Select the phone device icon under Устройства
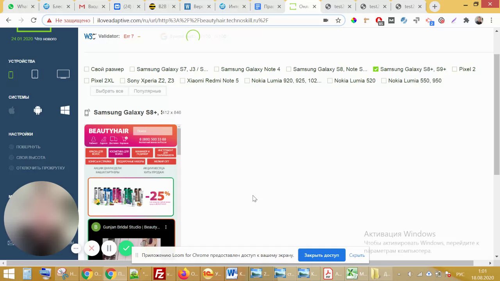Image resolution: width=500 pixels, height=281 pixels. (x=11, y=75)
